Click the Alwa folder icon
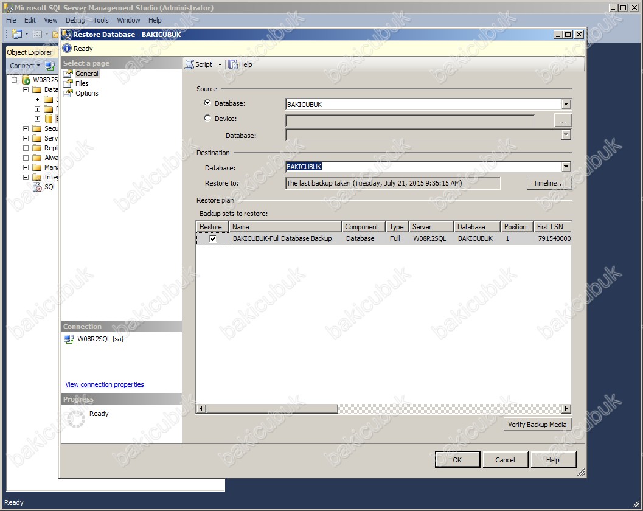 (x=37, y=158)
